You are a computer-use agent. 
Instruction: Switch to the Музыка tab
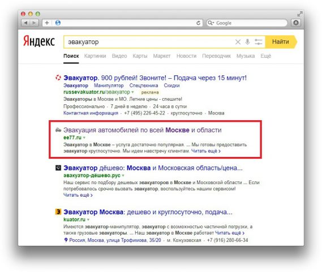[x=246, y=56]
